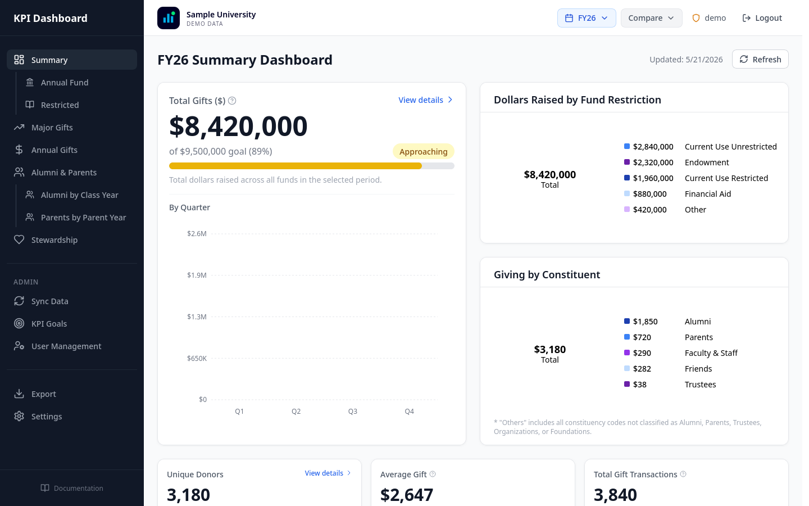
Task: View details for Unique Donors
Action: 328,473
